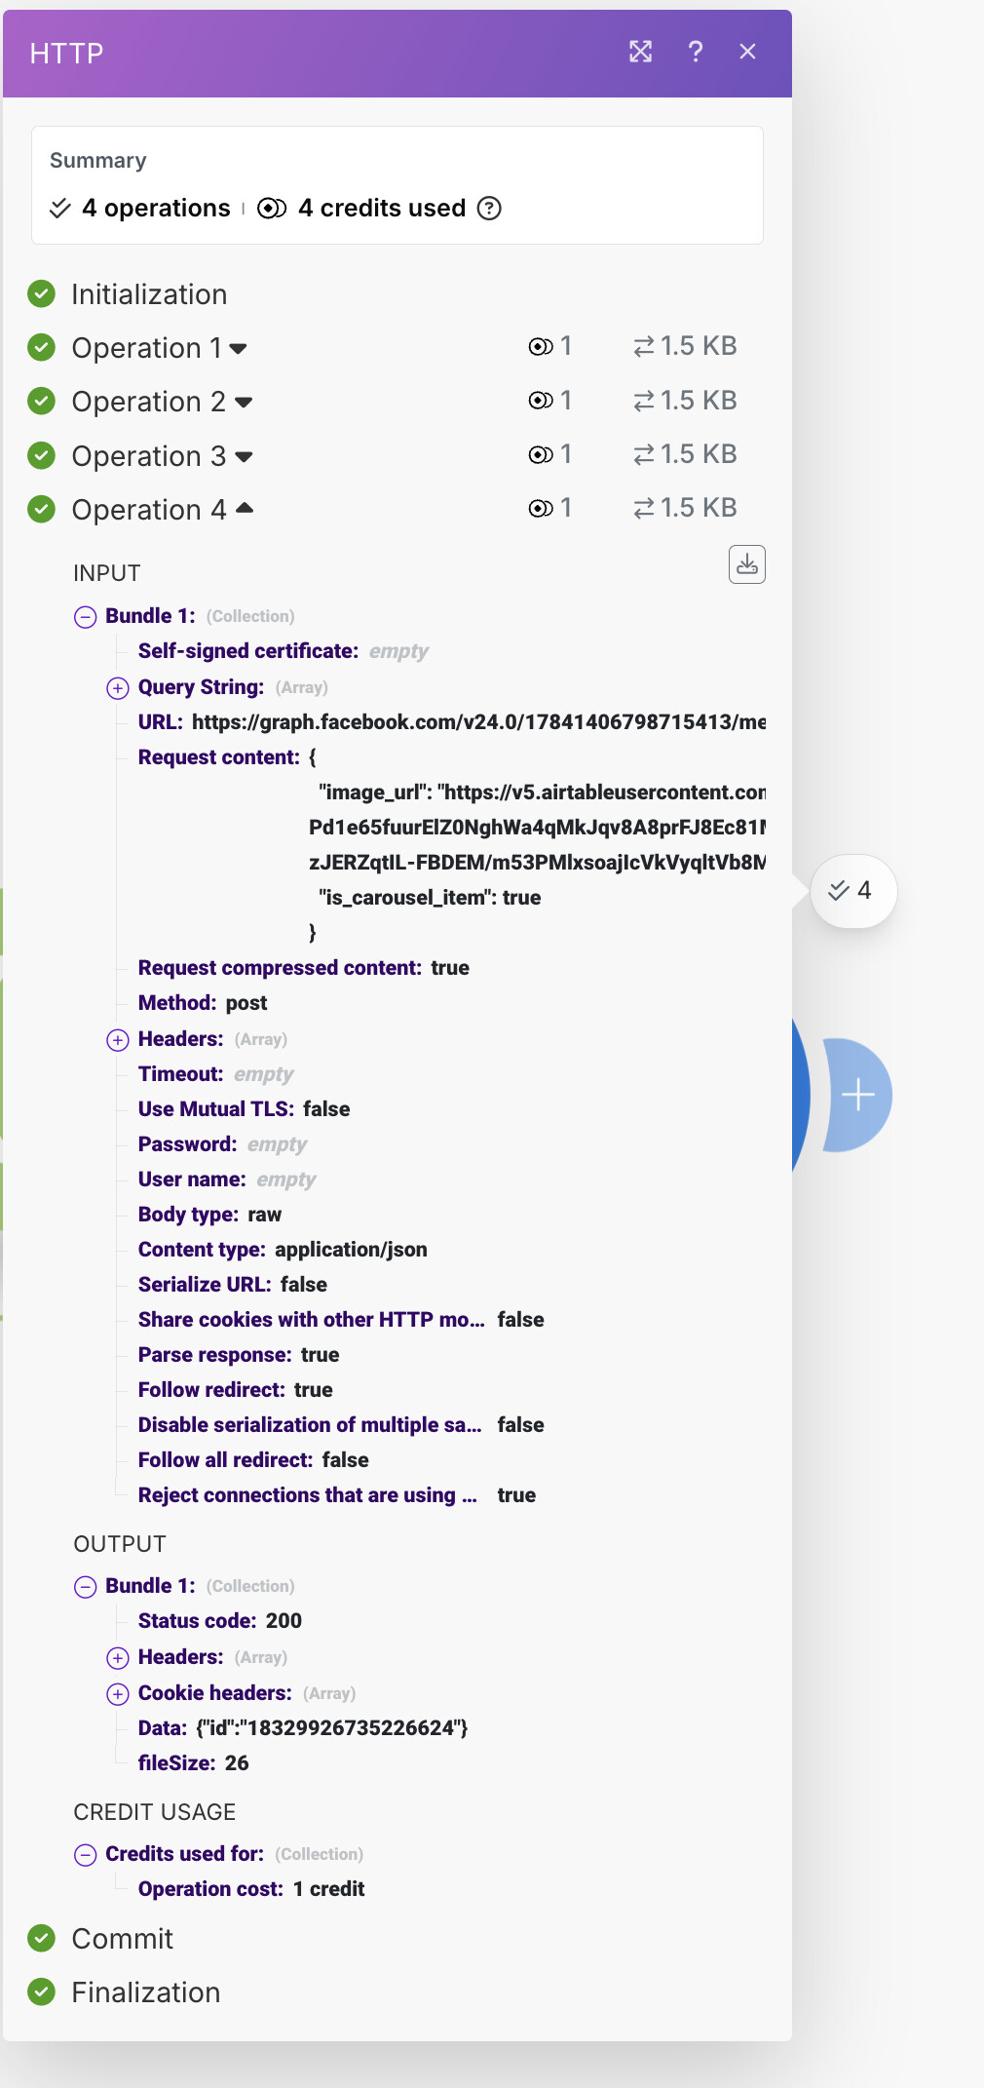
Task: Click the Self-signed certificate: empty row
Action: pyautogui.click(x=284, y=651)
